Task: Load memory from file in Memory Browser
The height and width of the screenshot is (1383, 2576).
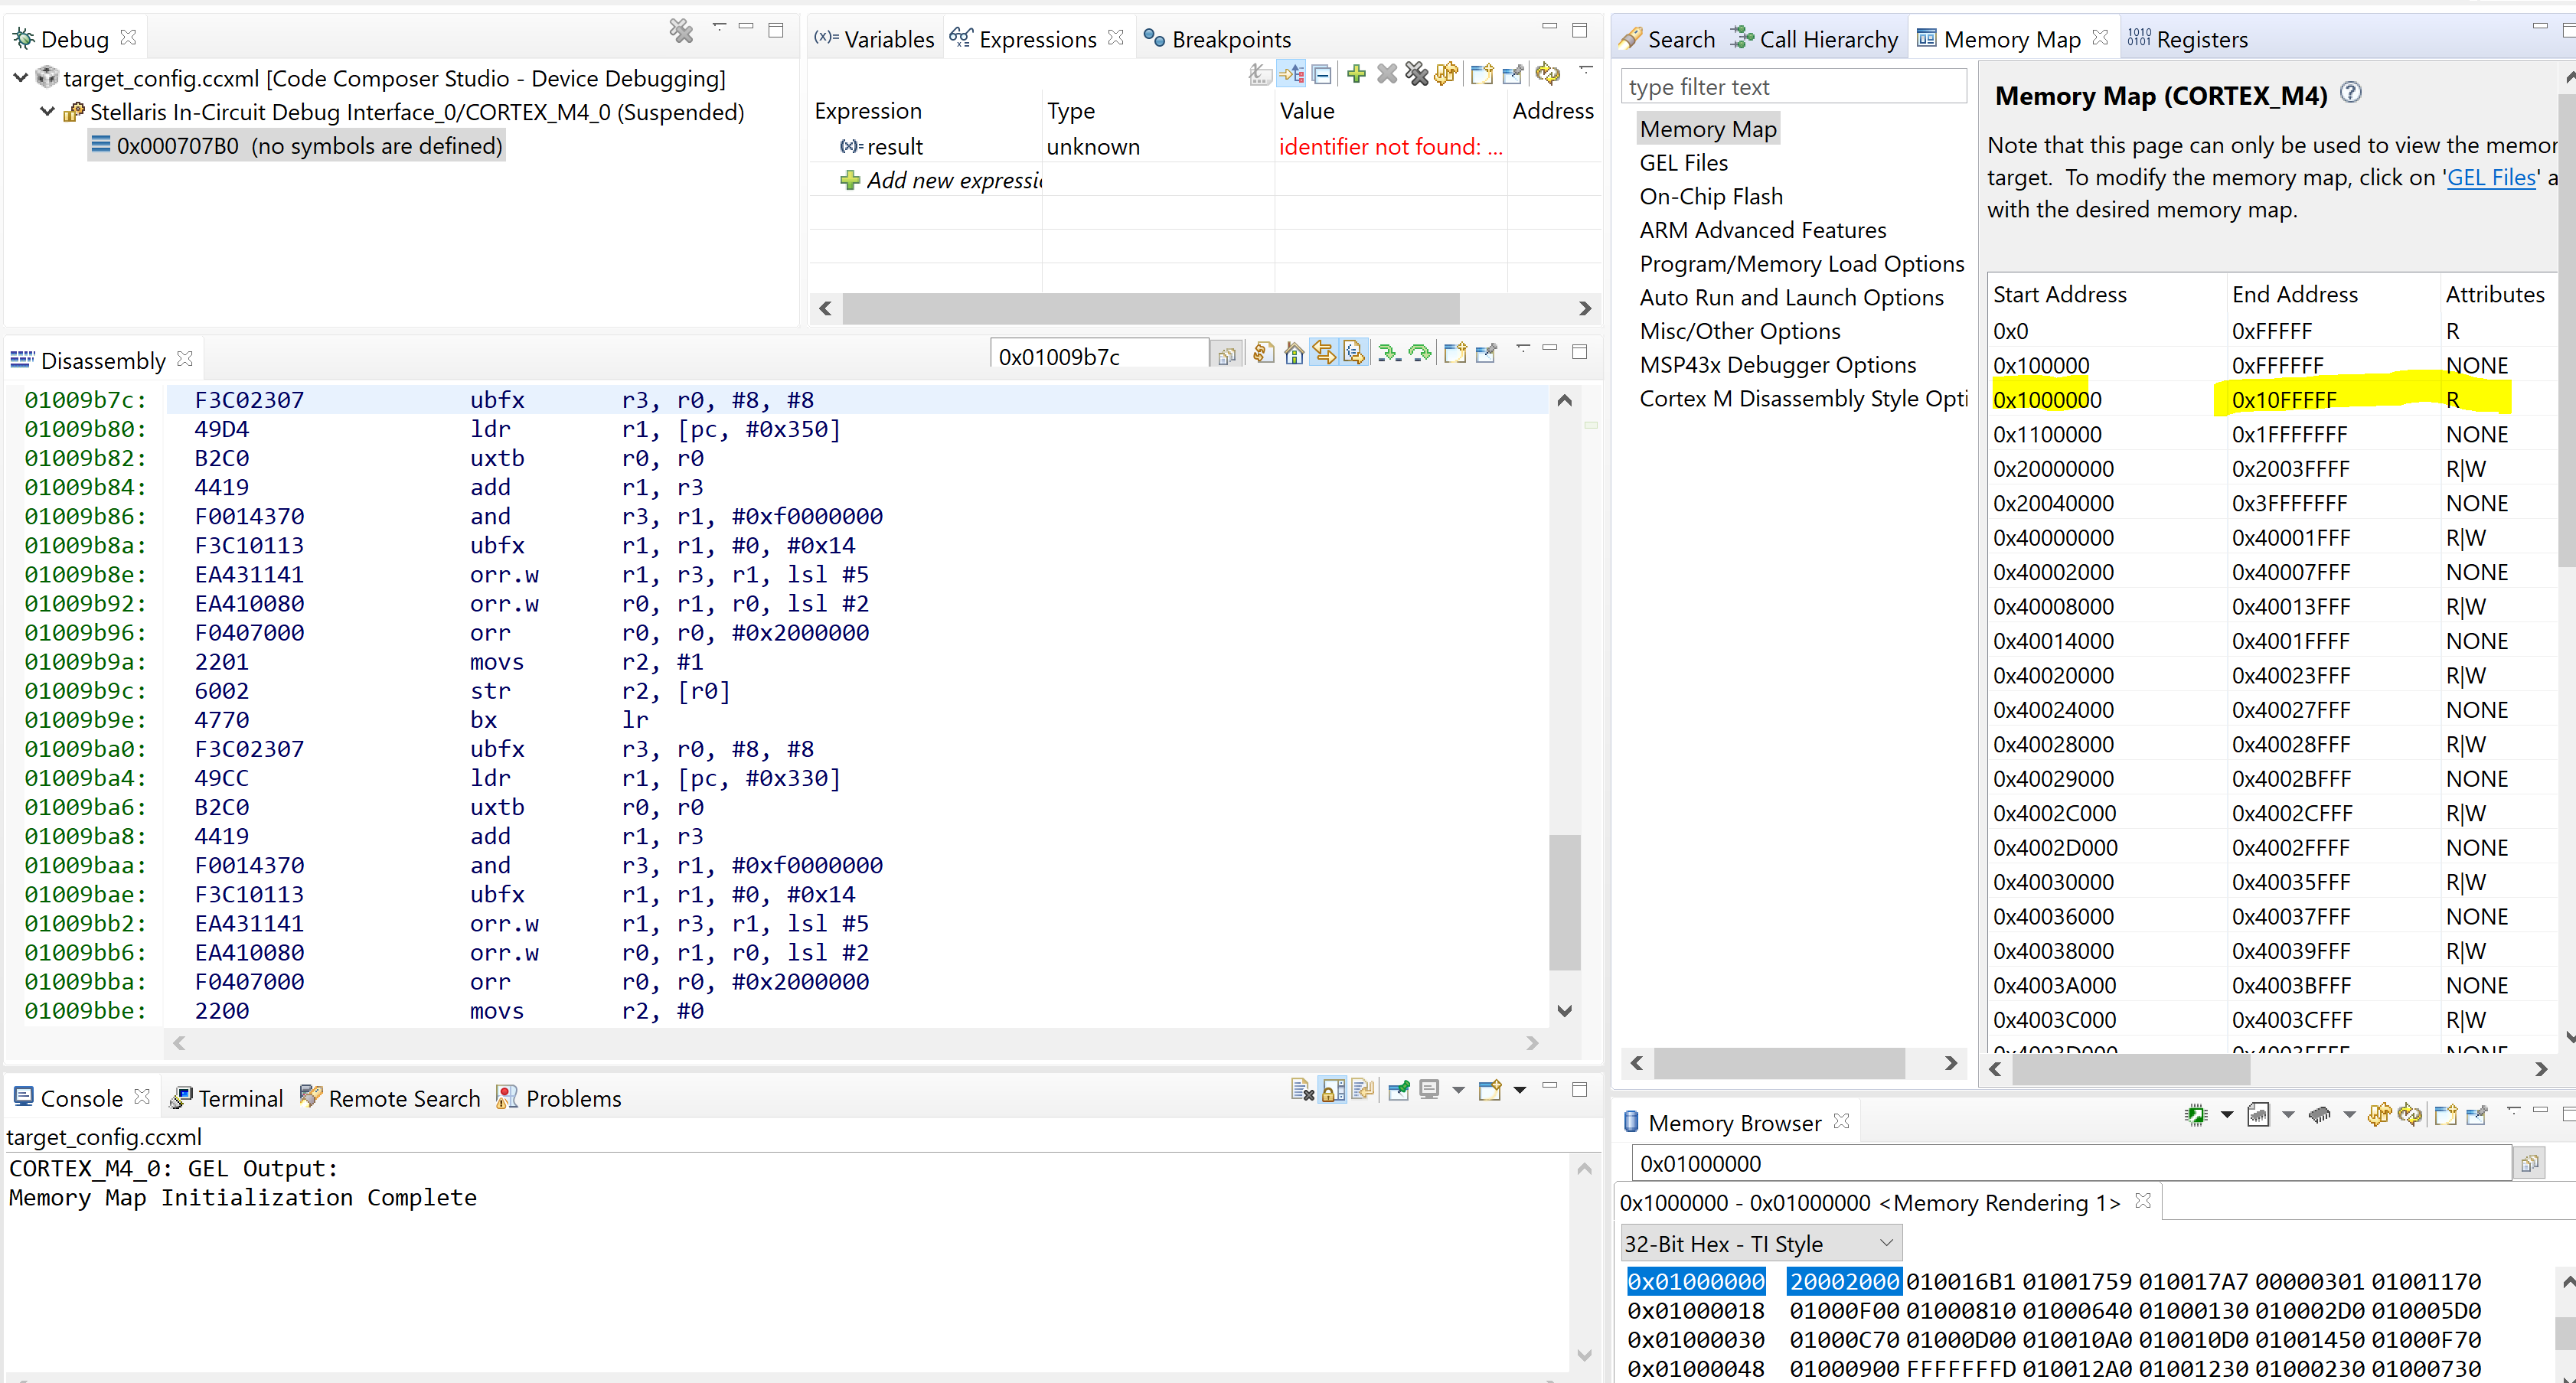Action: pyautogui.click(x=2318, y=1114)
